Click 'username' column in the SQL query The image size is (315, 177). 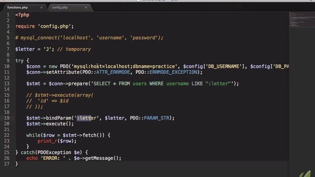click(177, 84)
